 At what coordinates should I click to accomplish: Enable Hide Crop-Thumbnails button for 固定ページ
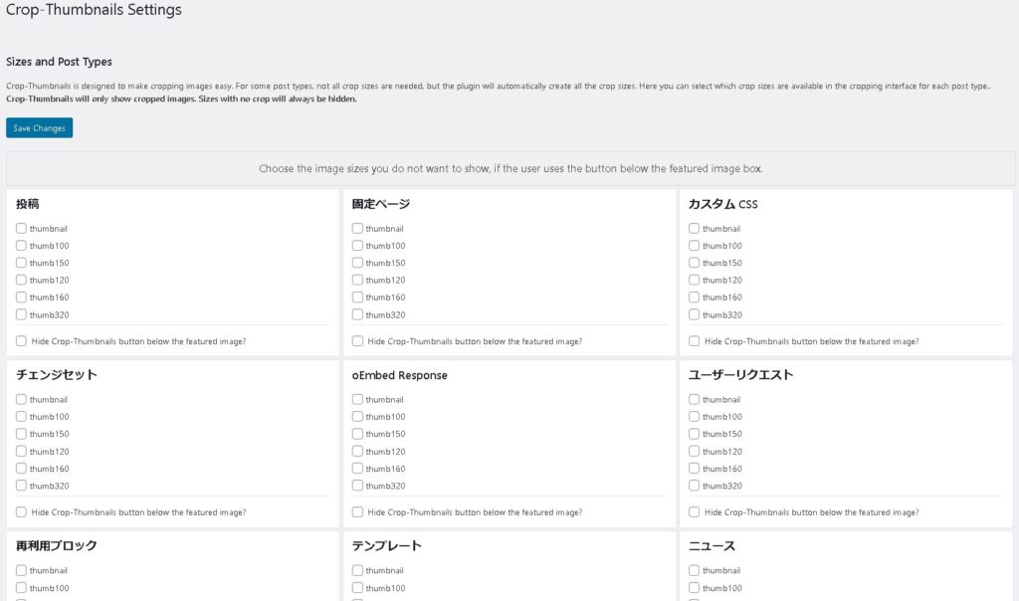coord(357,341)
